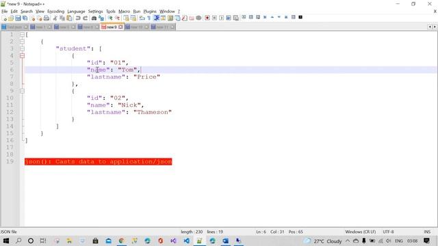Click the Windows (CR LF) status entry

[x=361, y=232]
